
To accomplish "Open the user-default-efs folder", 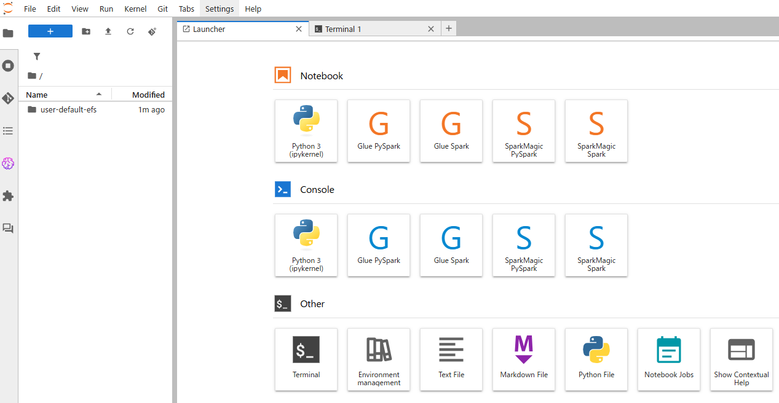I will pos(68,110).
